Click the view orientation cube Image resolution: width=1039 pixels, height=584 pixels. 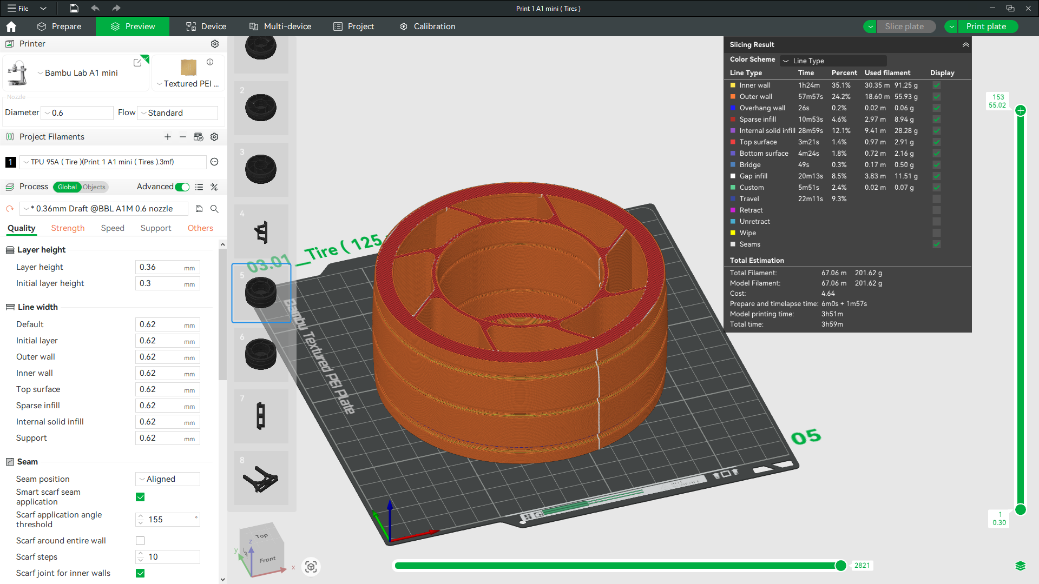click(261, 550)
